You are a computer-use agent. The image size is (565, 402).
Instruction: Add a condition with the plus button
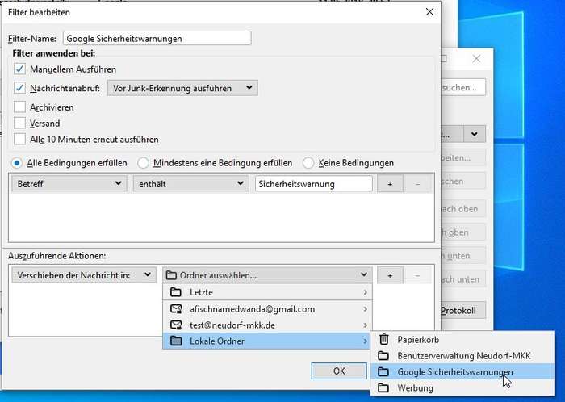point(390,184)
